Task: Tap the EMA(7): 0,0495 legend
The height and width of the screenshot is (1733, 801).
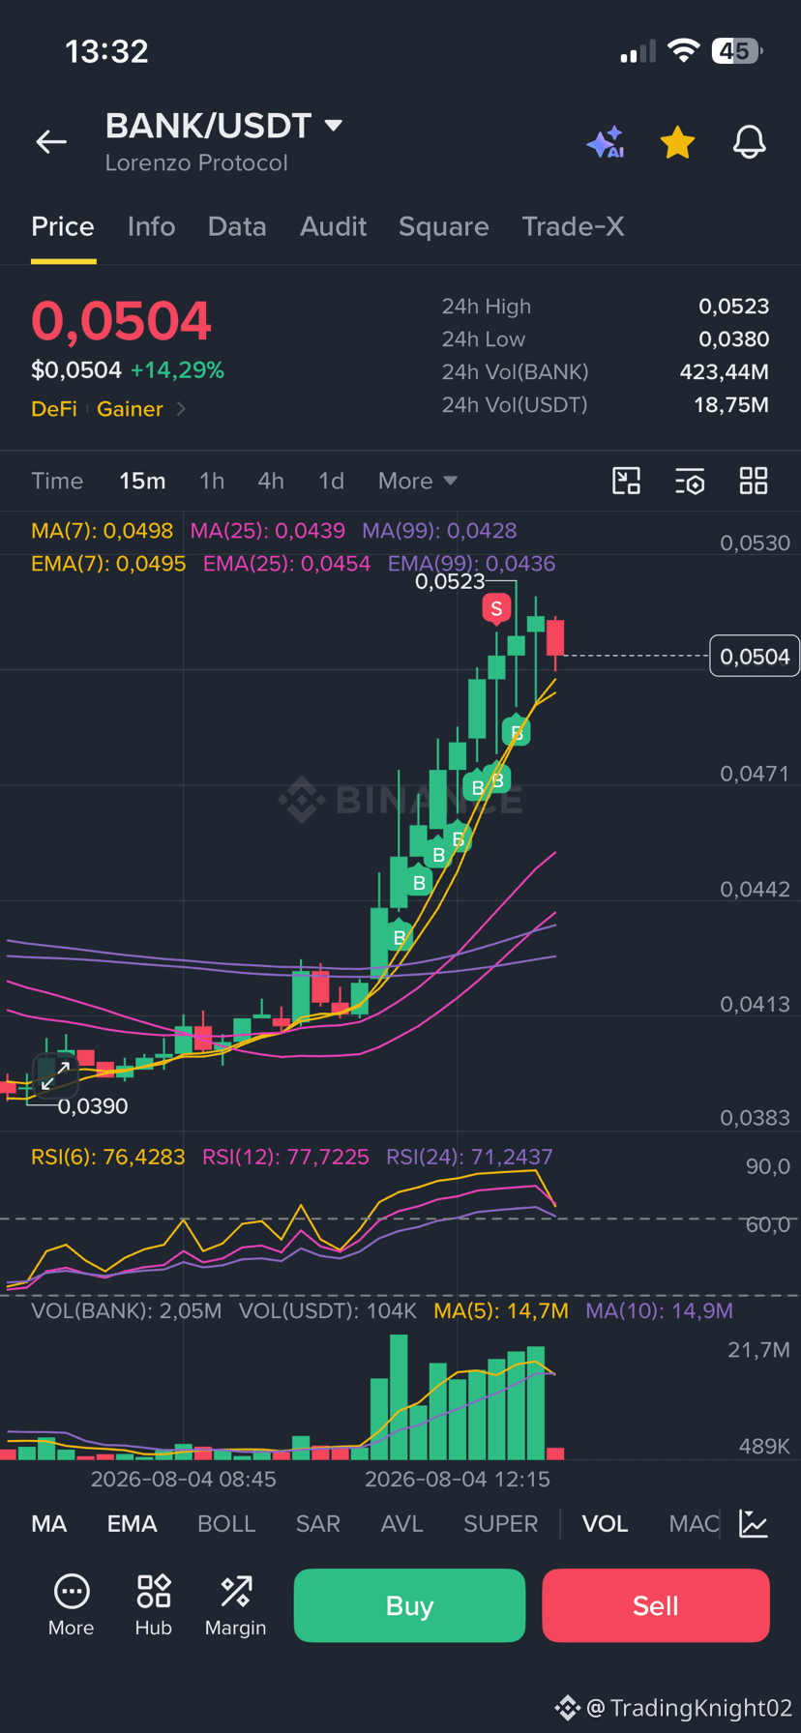Action: (x=108, y=564)
